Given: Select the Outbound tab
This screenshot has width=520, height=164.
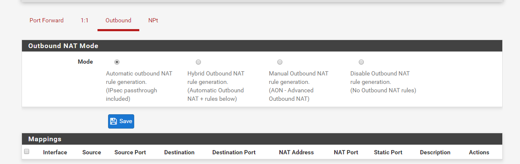Looking at the screenshot, I should pos(118,20).
